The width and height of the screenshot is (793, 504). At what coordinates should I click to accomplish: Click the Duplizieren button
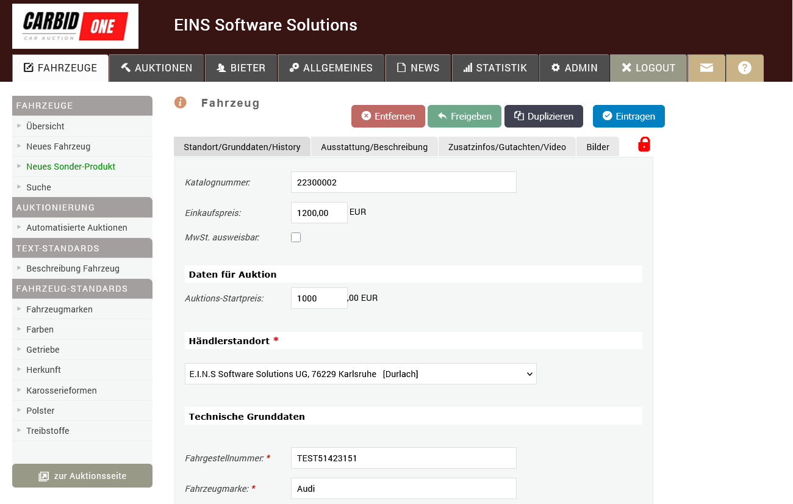543,116
